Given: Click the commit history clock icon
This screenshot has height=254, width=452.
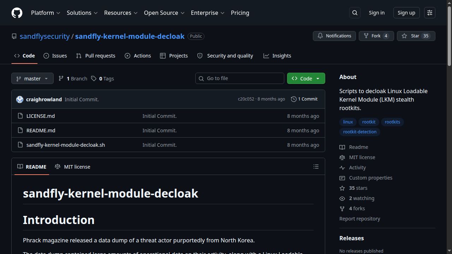Looking at the screenshot, I should pyautogui.click(x=293, y=99).
